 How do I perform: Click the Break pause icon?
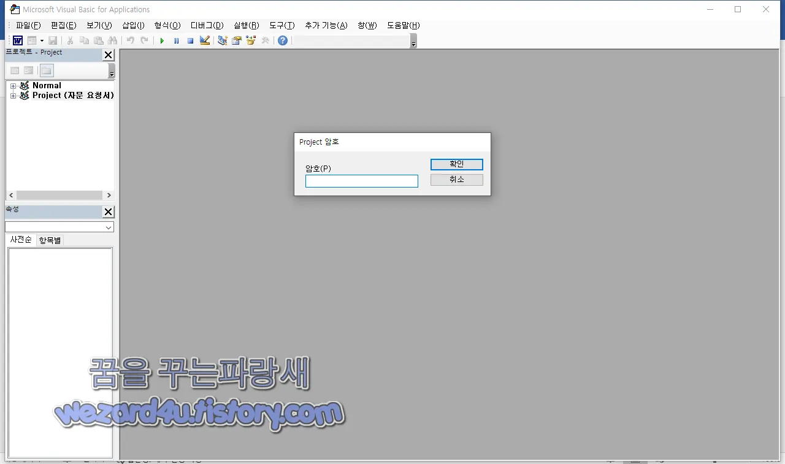coord(176,40)
